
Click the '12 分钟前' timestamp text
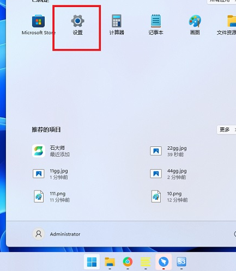tap(178, 200)
